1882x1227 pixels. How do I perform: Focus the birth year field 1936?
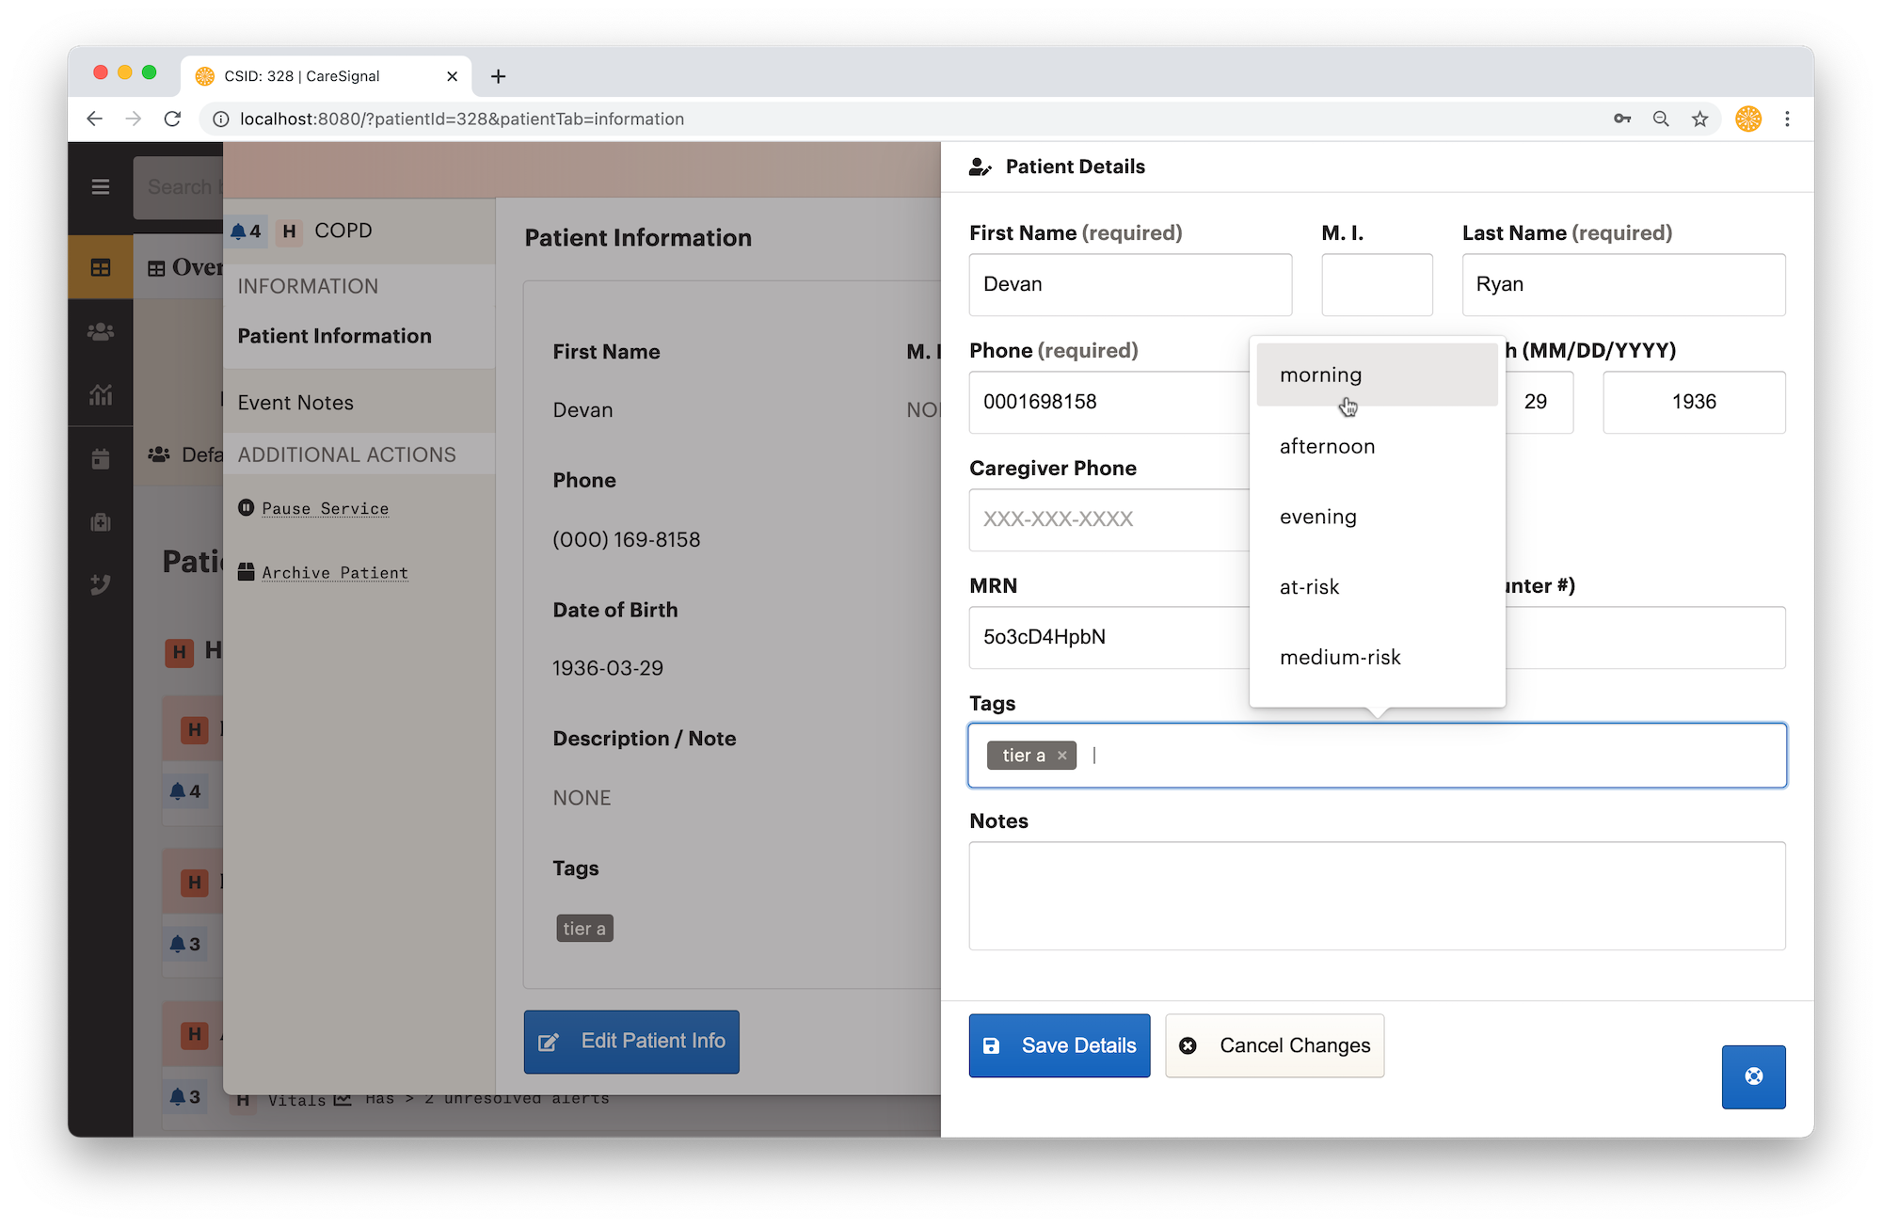click(x=1694, y=402)
